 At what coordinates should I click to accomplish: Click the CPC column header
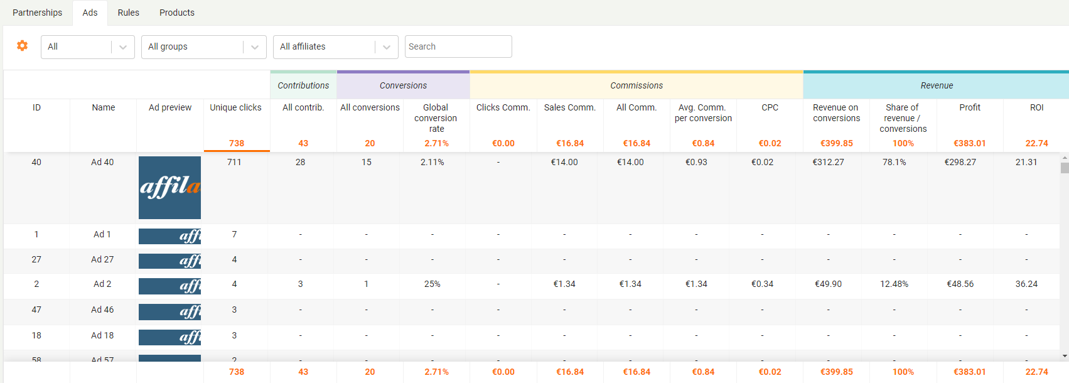(x=770, y=107)
